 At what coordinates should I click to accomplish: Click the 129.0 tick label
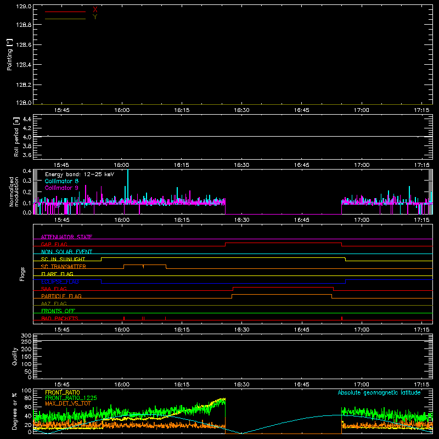coord(24,7)
